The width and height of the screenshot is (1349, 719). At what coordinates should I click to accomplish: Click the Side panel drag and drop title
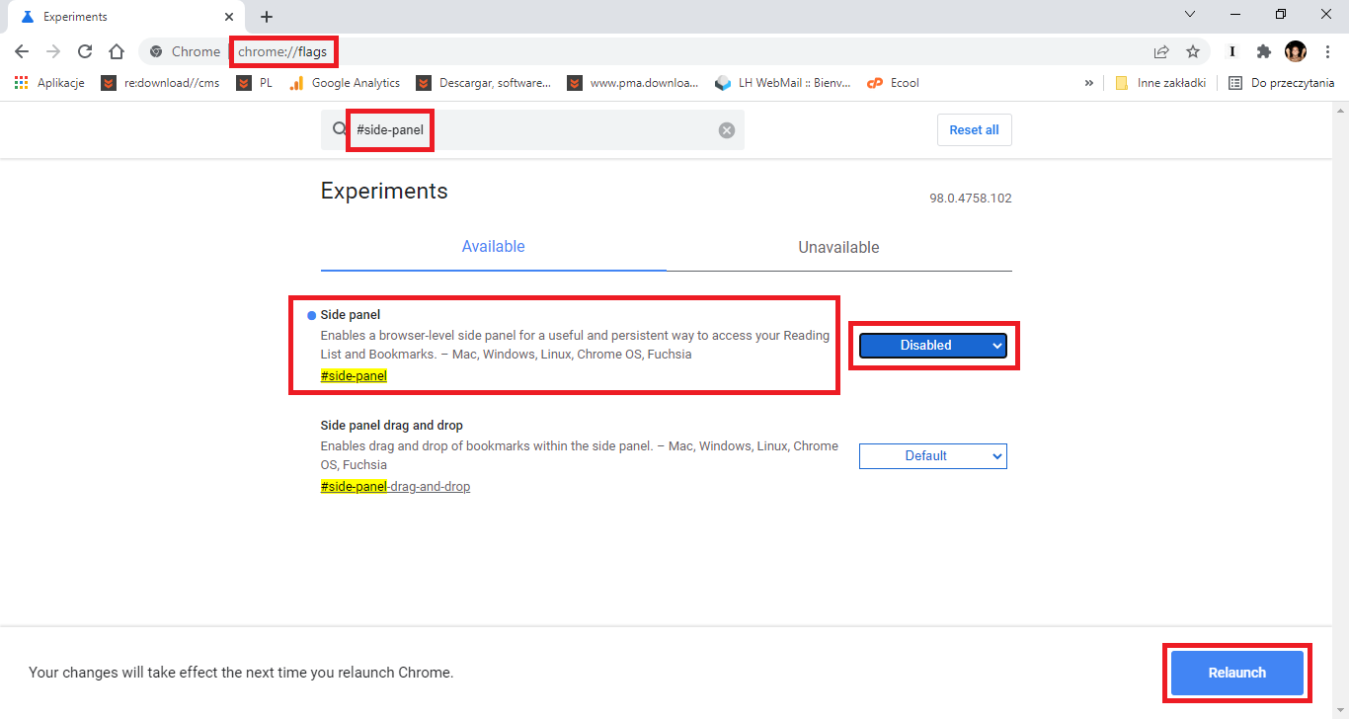pyautogui.click(x=392, y=426)
